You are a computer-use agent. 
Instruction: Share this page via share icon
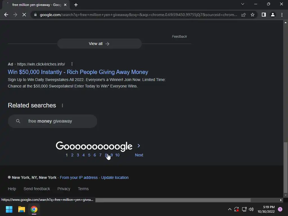point(244,15)
